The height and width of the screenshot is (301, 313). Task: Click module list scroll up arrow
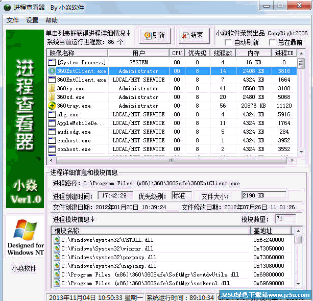point(298,231)
